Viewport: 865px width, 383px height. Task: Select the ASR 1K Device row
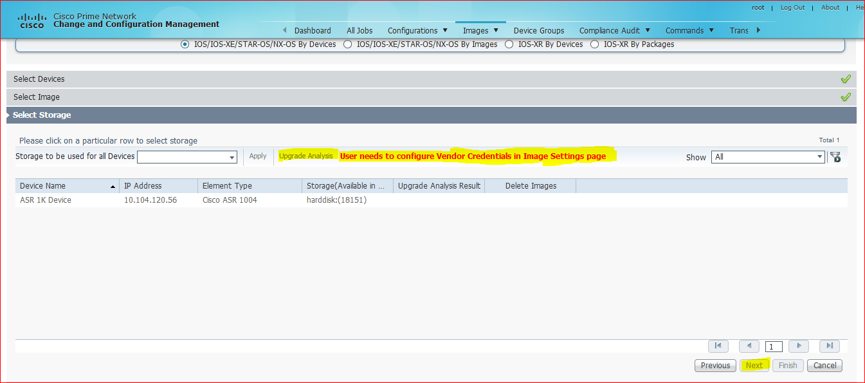coord(431,200)
